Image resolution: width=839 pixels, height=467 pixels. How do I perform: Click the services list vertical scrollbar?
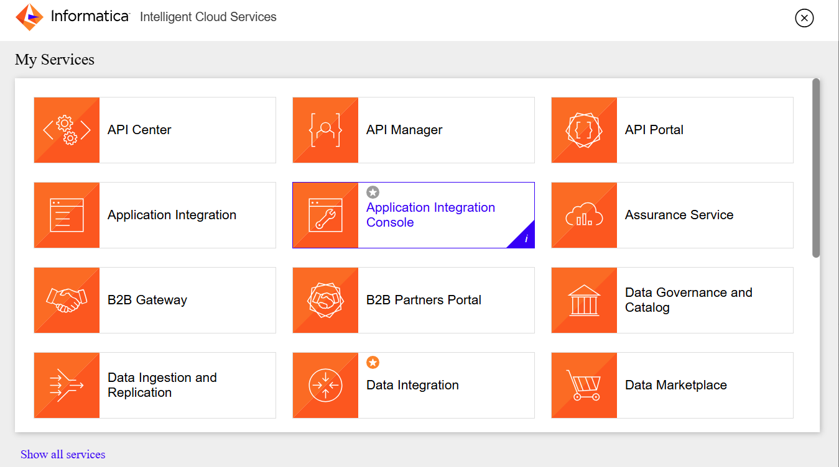(816, 168)
